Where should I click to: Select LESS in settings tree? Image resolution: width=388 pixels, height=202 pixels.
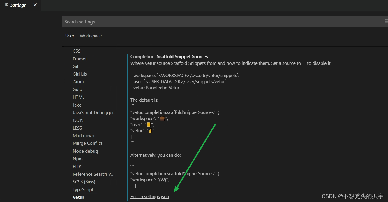[x=77, y=128]
